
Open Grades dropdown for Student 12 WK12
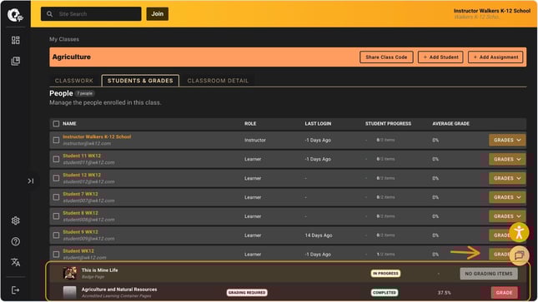click(507, 178)
